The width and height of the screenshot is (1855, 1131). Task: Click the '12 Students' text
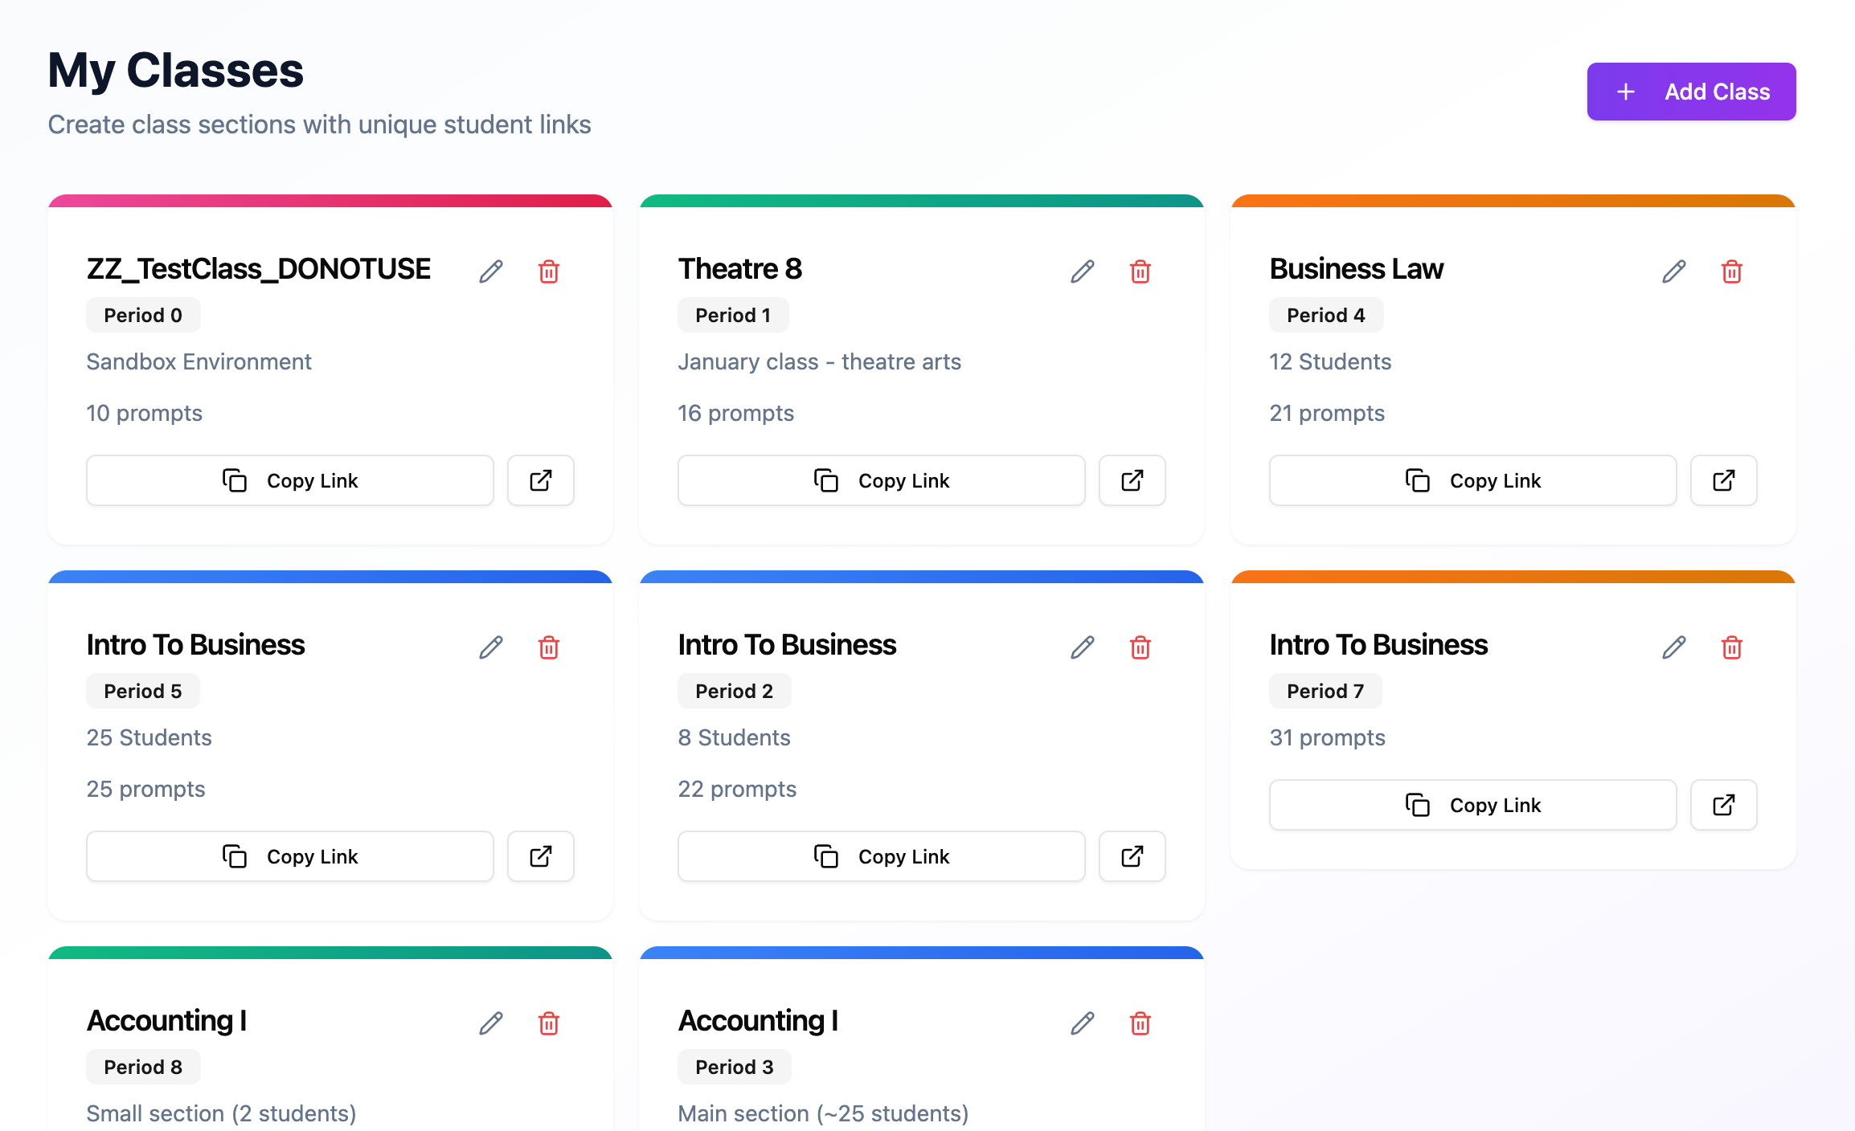pyautogui.click(x=1330, y=361)
